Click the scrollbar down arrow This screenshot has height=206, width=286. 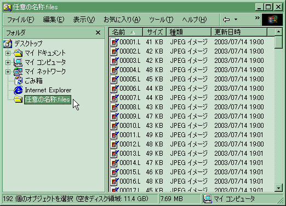(x=278, y=188)
